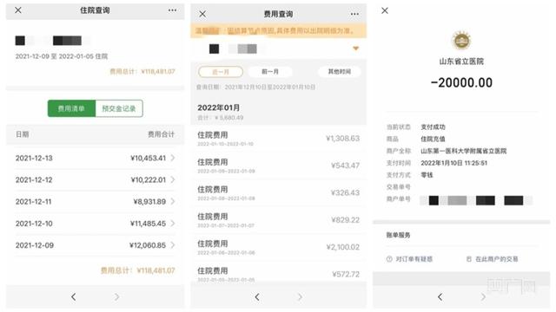Click the ¥11,485.45 amount
The image size is (556, 312).
(148, 224)
